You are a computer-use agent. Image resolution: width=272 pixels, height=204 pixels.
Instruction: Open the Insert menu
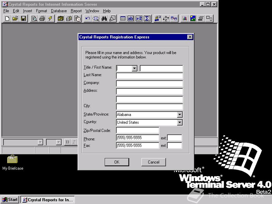(28, 11)
